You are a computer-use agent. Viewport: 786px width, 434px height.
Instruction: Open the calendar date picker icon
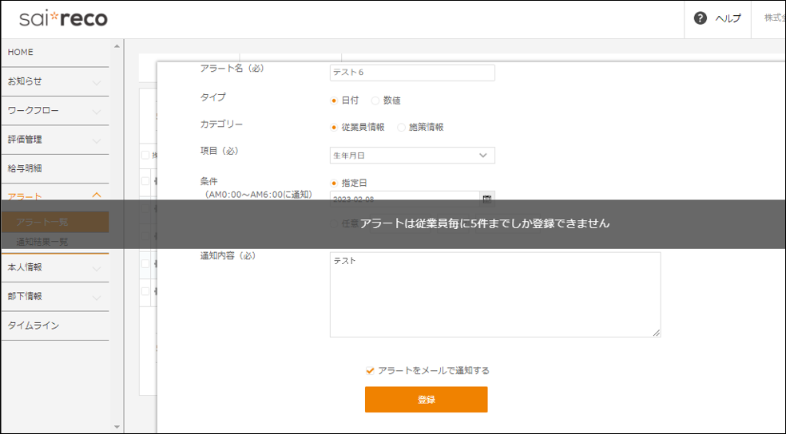486,197
